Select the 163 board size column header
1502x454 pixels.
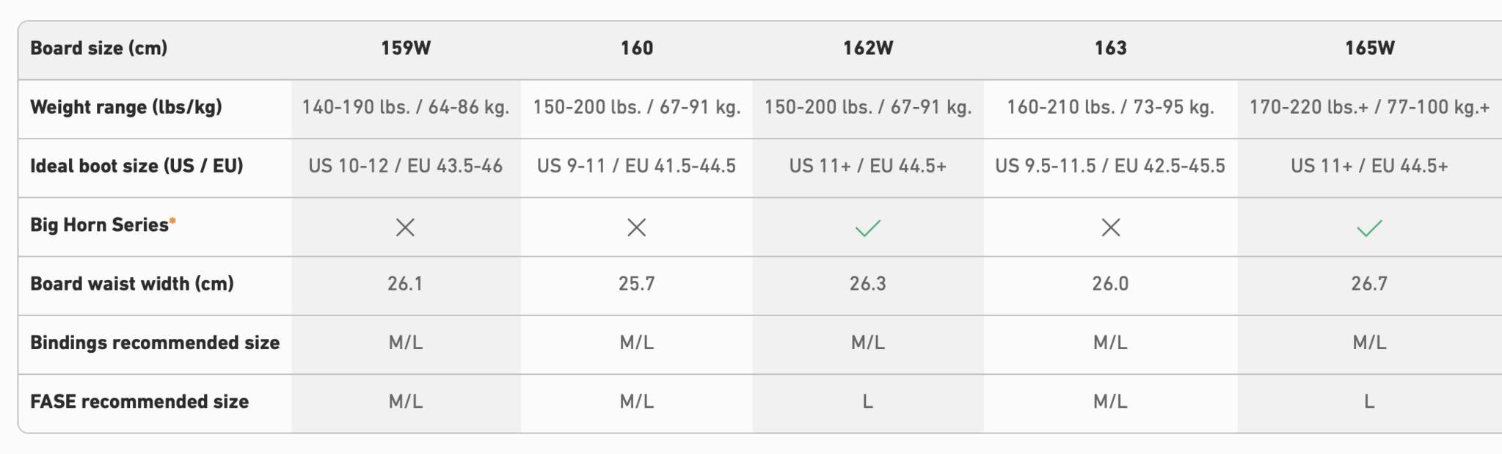point(1110,48)
